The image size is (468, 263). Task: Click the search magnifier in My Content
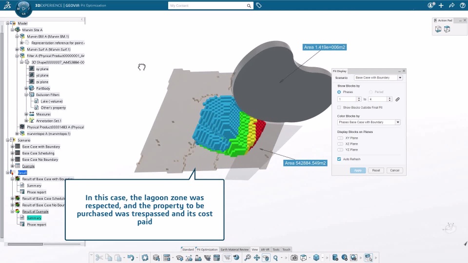pos(249,6)
